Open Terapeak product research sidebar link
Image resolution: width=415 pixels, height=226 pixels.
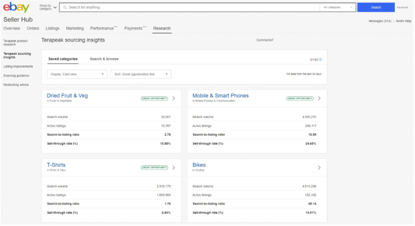[16, 43]
